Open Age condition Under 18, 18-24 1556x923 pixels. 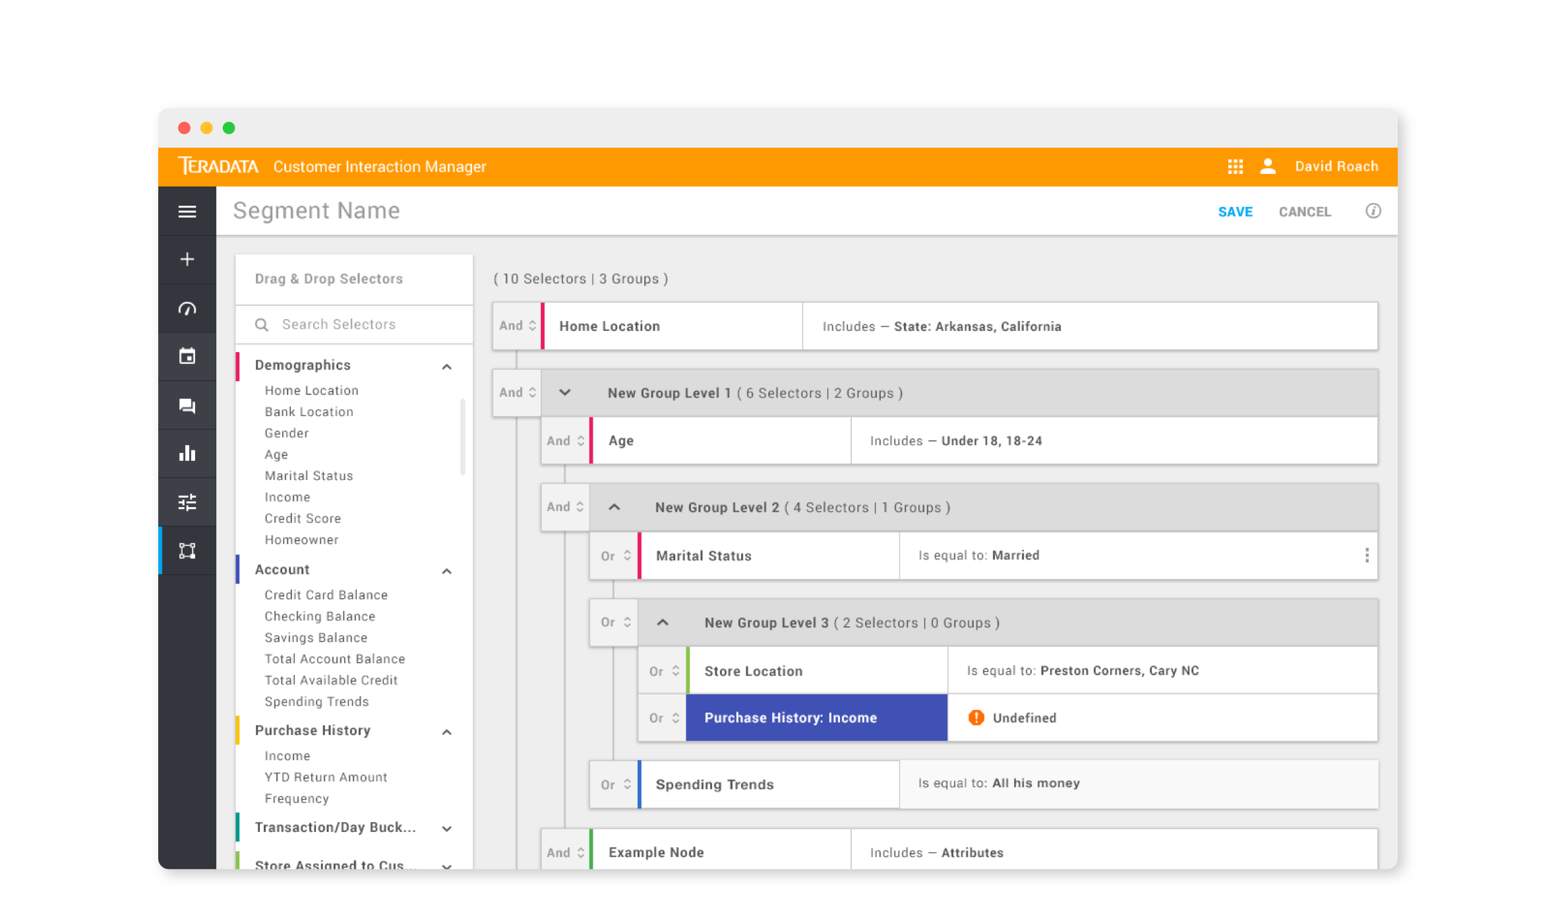click(x=1114, y=440)
